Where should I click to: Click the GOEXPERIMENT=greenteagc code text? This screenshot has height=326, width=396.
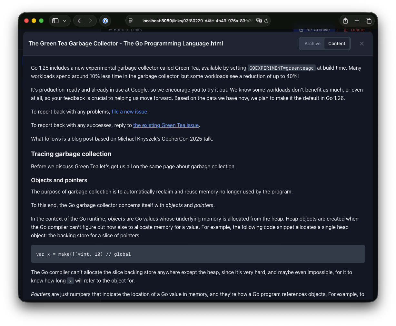coord(282,68)
